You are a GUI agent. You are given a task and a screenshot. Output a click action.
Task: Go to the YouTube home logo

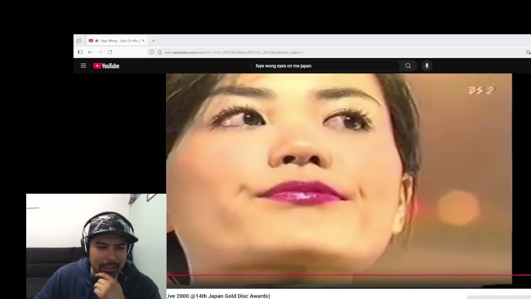point(106,66)
